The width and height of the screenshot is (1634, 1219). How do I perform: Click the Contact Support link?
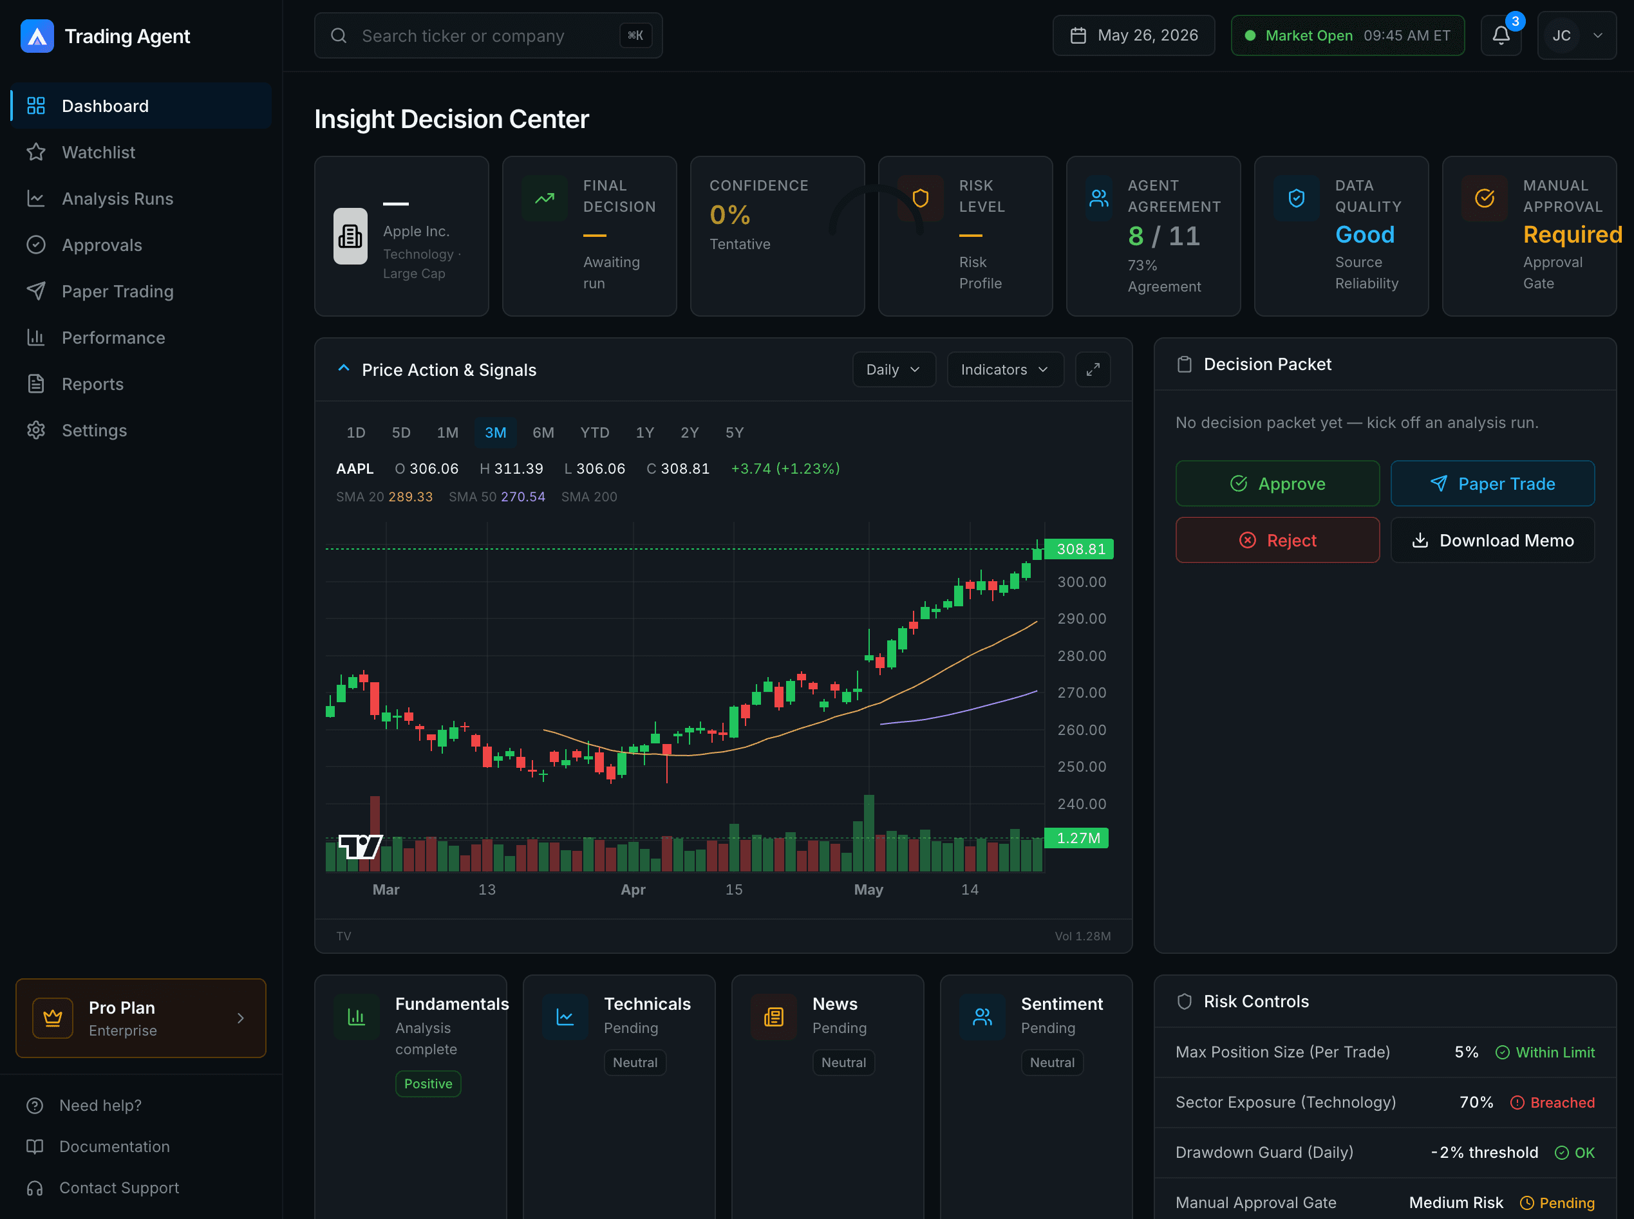click(119, 1188)
